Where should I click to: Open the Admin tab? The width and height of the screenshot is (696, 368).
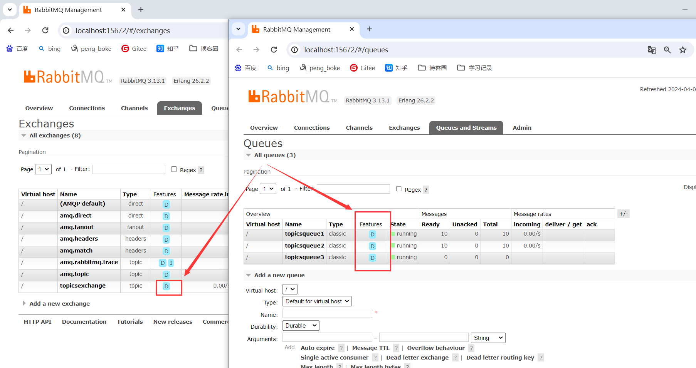tap(522, 128)
